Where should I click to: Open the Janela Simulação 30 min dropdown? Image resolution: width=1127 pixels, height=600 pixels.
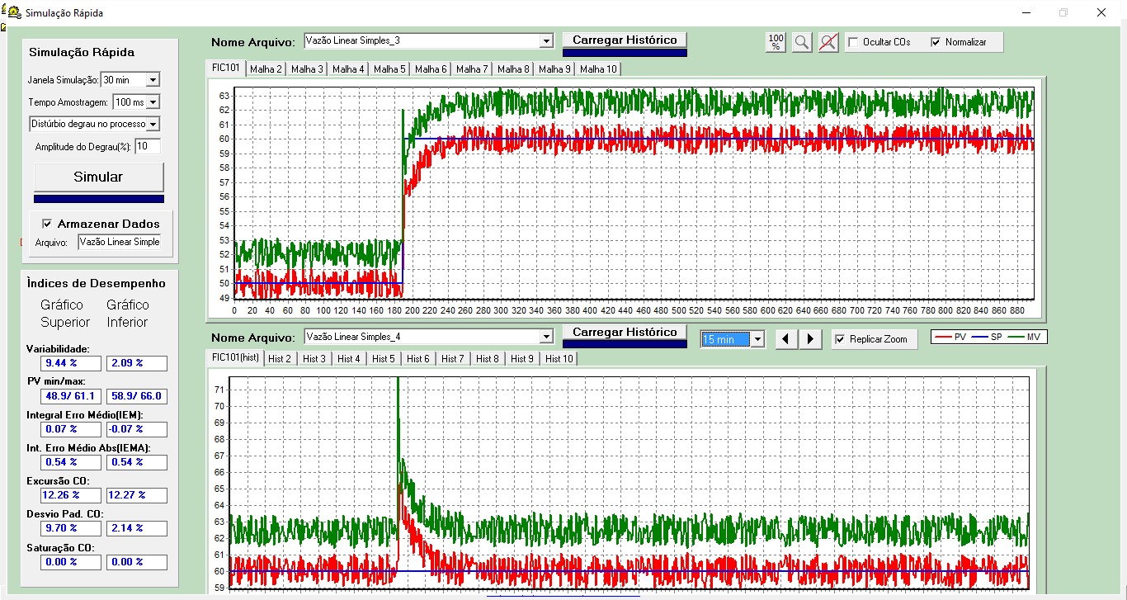pyautogui.click(x=153, y=80)
